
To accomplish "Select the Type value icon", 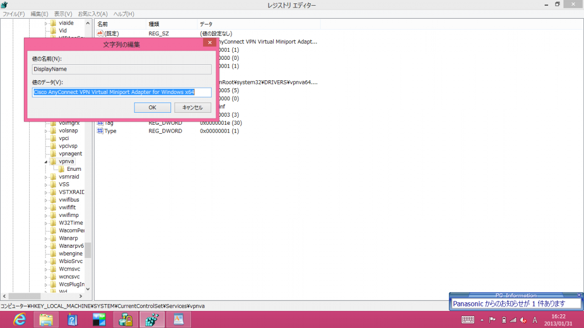I will (100, 131).
